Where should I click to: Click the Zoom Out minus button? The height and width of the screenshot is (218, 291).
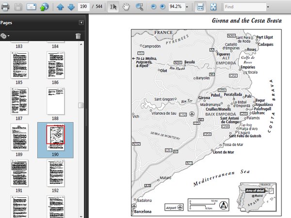154,7
